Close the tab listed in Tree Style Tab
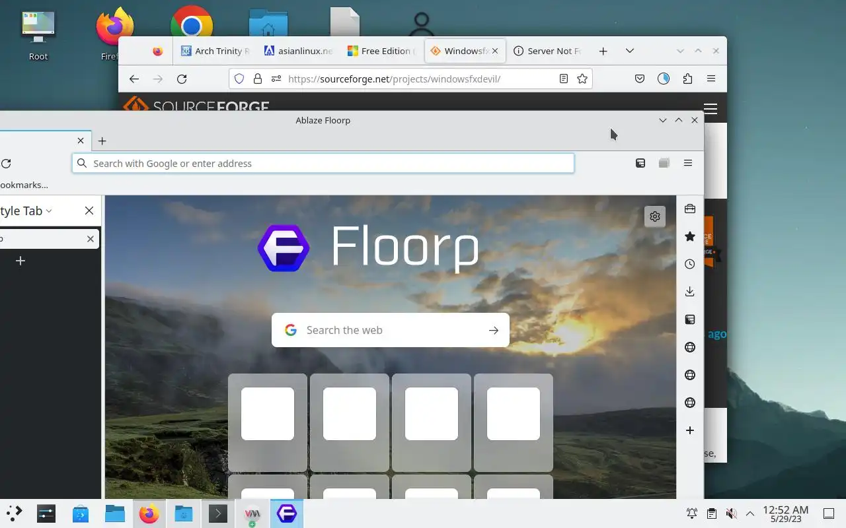 point(91,239)
